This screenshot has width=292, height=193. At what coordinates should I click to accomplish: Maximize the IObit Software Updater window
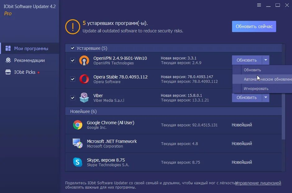[x=278, y=5]
